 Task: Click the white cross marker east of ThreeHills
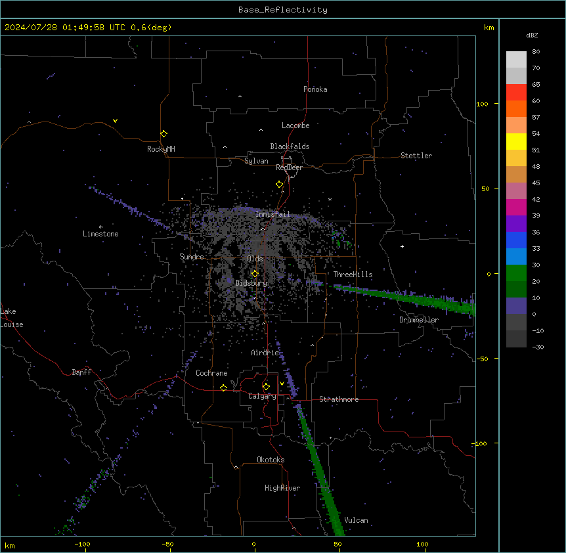[402, 246]
